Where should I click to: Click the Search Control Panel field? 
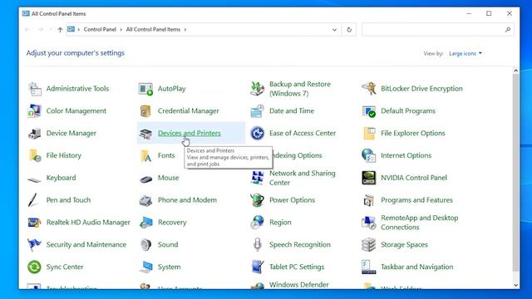point(438,30)
